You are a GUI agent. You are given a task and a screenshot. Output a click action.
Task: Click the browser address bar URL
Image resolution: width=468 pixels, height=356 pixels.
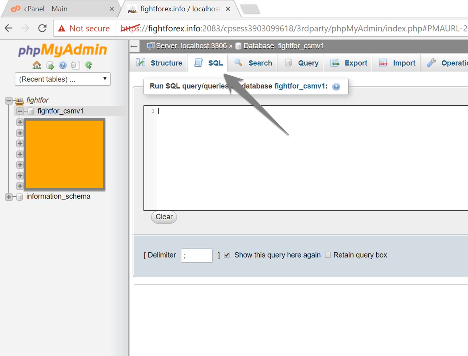pos(294,28)
